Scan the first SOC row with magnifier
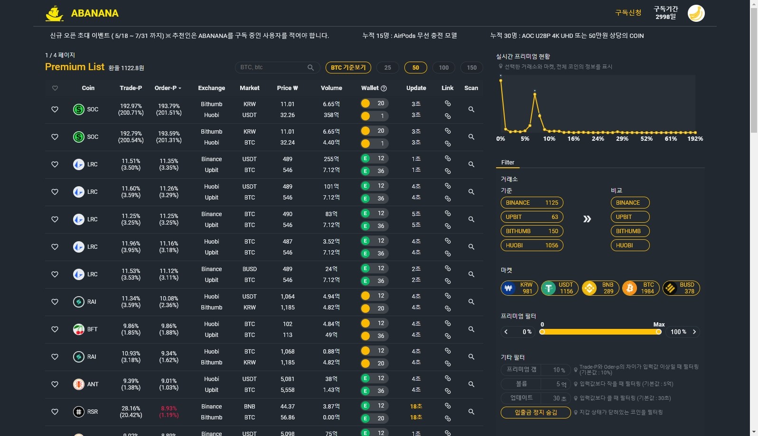The image size is (758, 436). 471,109
